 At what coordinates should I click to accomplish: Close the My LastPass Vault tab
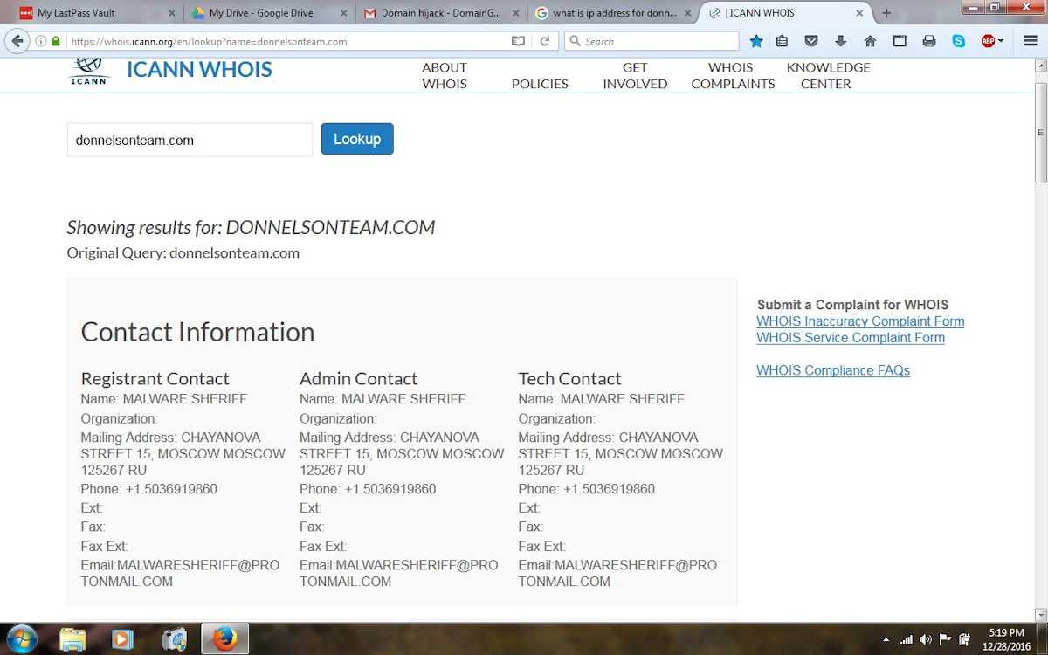(x=171, y=13)
